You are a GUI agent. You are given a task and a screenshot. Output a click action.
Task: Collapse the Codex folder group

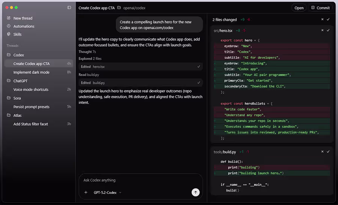(18, 55)
